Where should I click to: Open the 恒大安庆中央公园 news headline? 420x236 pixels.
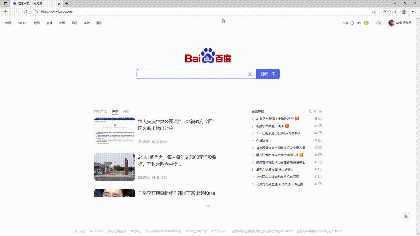pyautogui.click(x=176, y=125)
